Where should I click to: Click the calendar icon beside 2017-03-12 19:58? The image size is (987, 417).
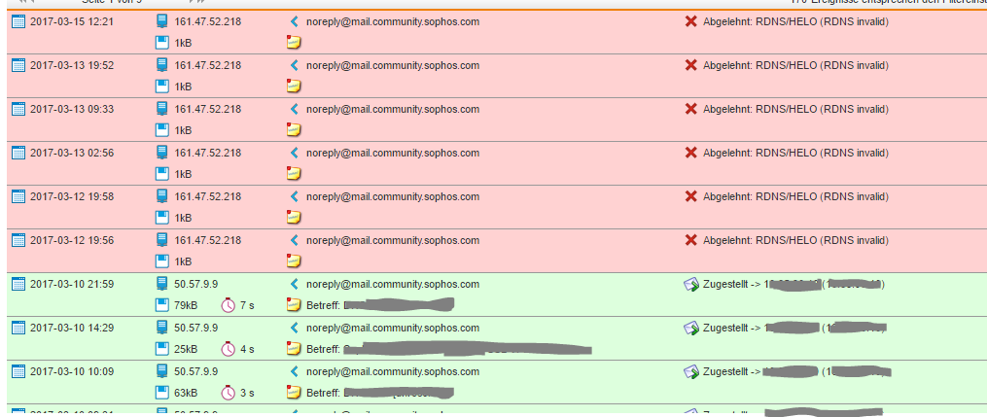tap(18, 196)
